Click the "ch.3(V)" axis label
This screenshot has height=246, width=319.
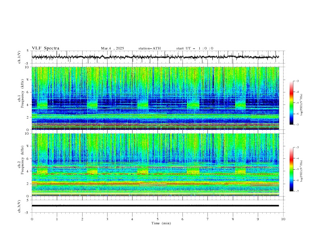click(x=19, y=206)
